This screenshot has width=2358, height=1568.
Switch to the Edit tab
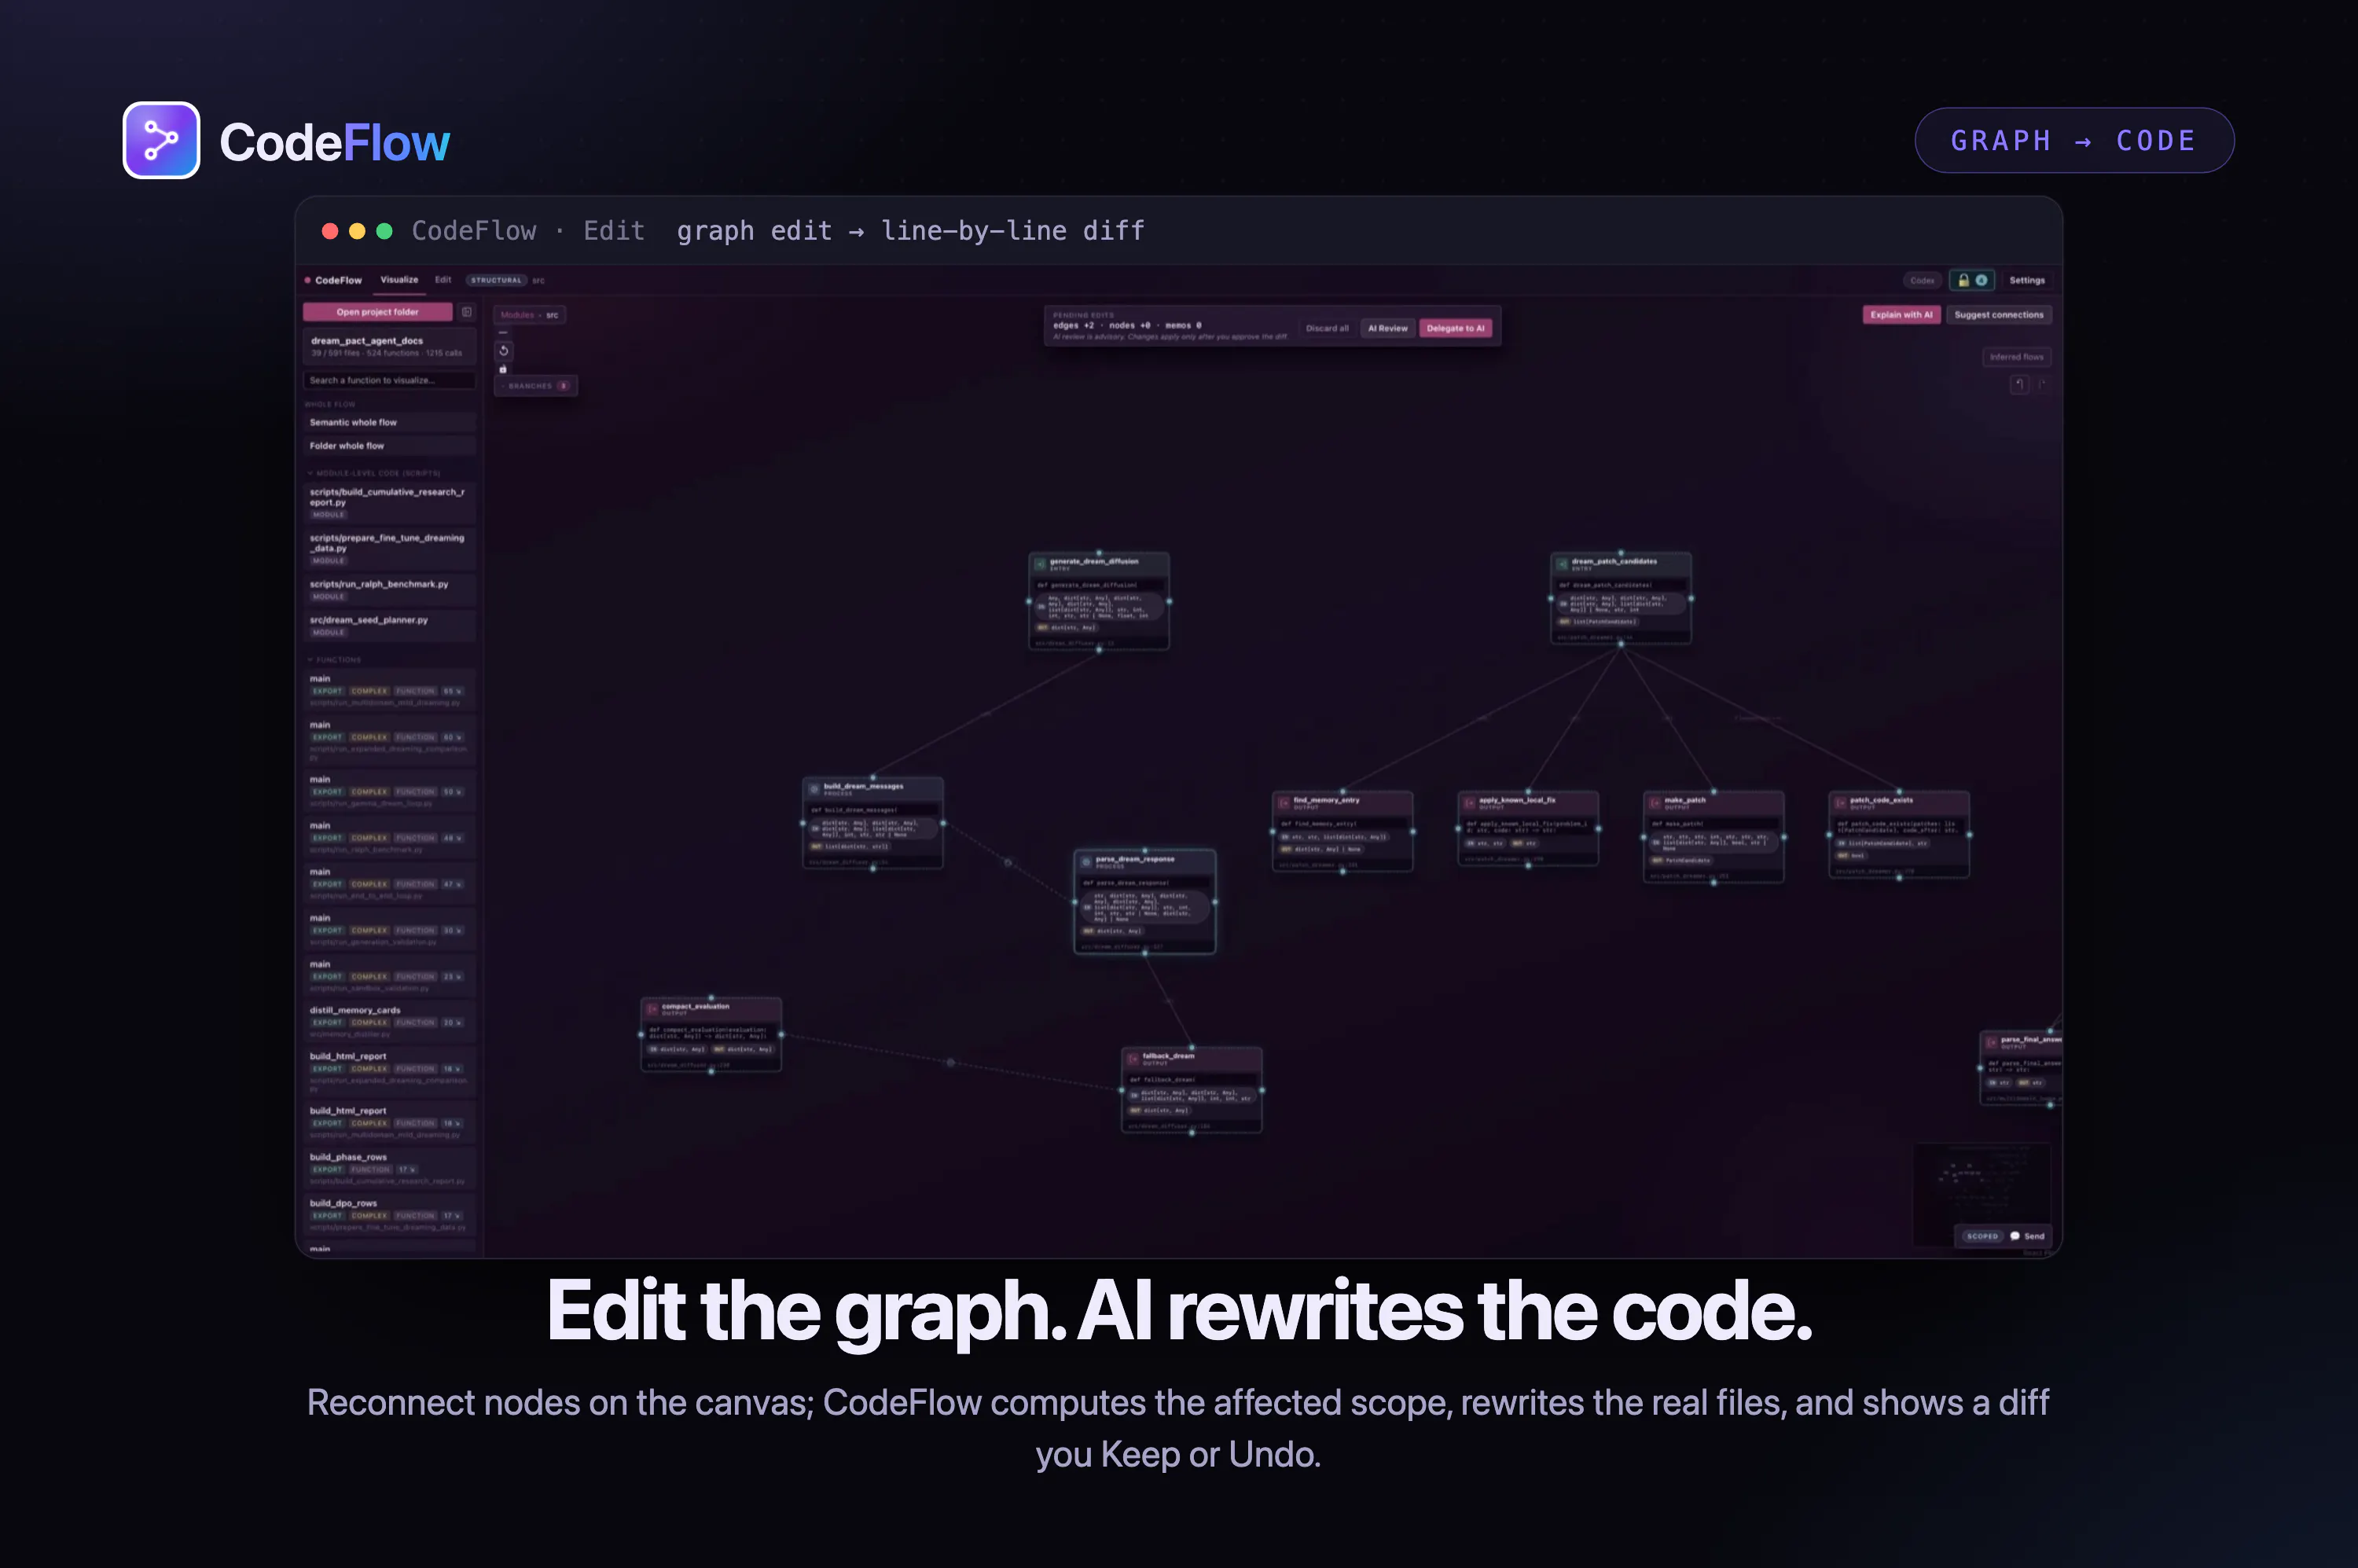tap(443, 280)
